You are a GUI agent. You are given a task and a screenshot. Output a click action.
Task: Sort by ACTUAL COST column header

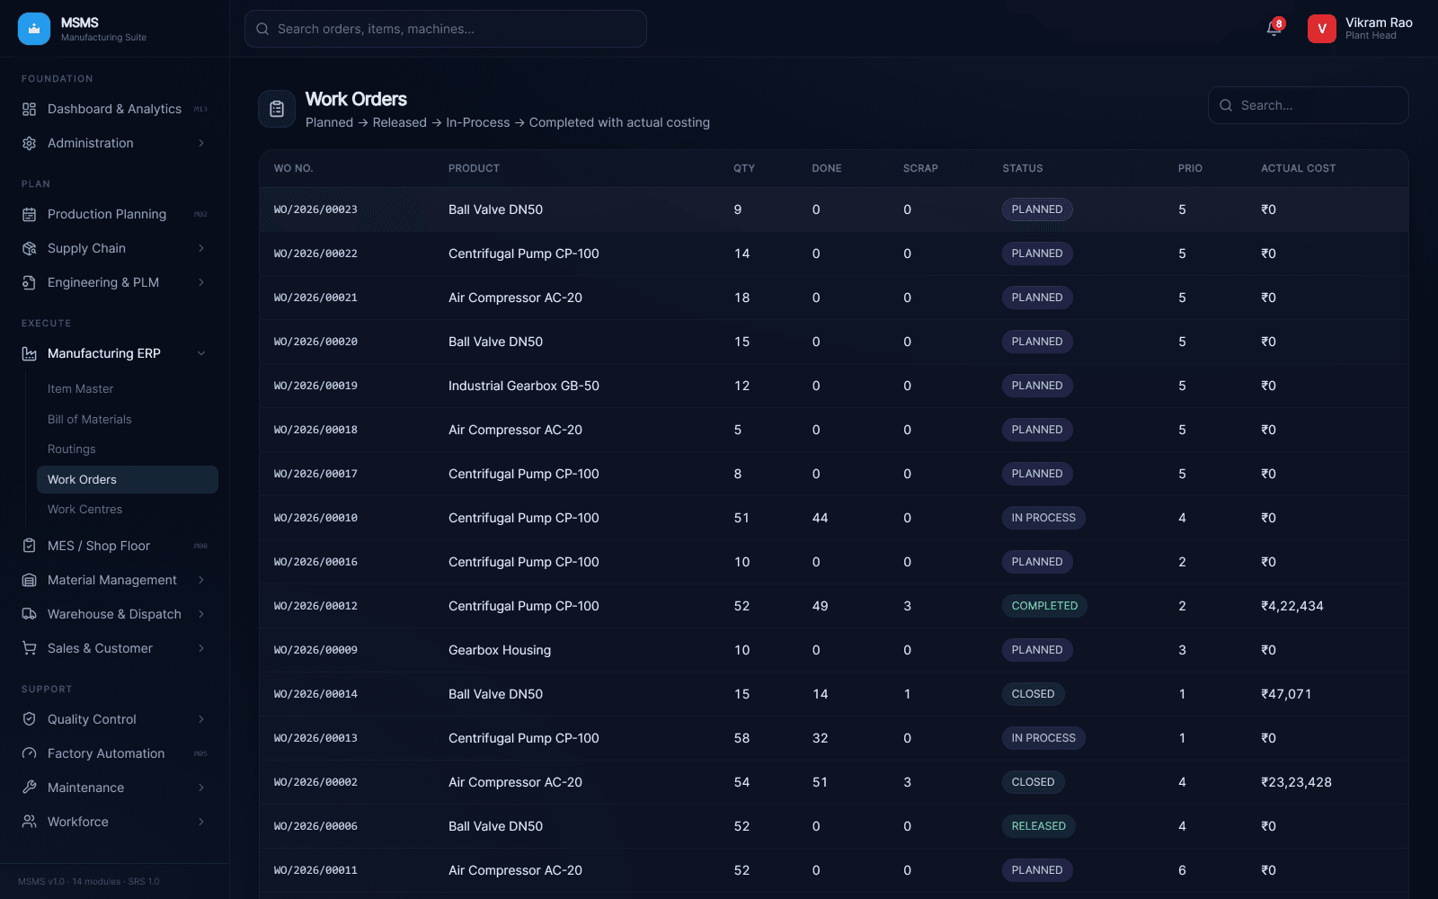pyautogui.click(x=1298, y=168)
